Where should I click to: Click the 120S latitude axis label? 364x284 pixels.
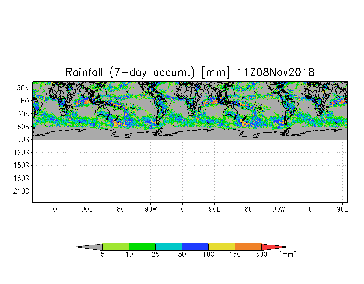pos(21,152)
